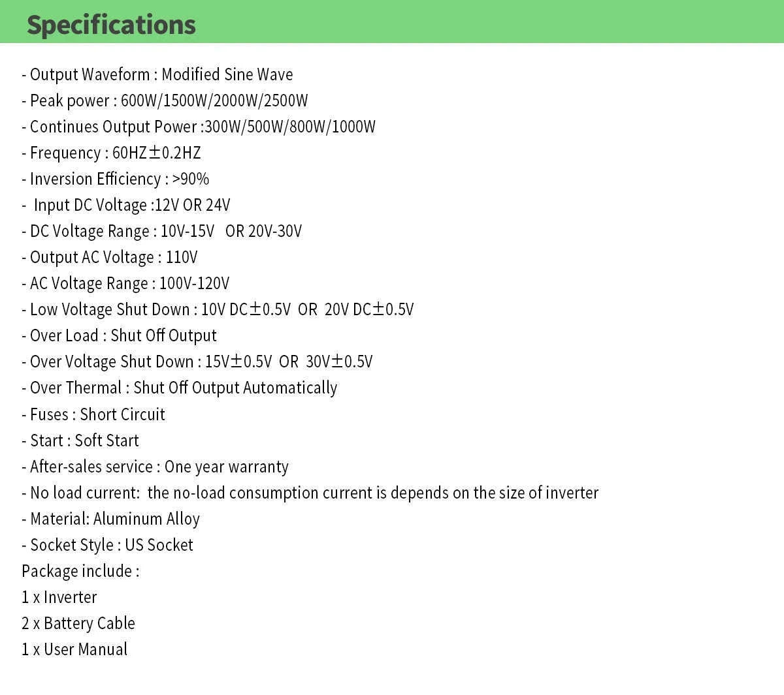Select the Start Soft Start line
Screen dimensions: 784x695
pos(80,440)
